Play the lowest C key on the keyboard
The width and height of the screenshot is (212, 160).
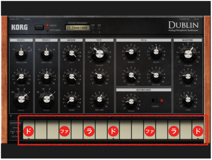tap(29, 129)
